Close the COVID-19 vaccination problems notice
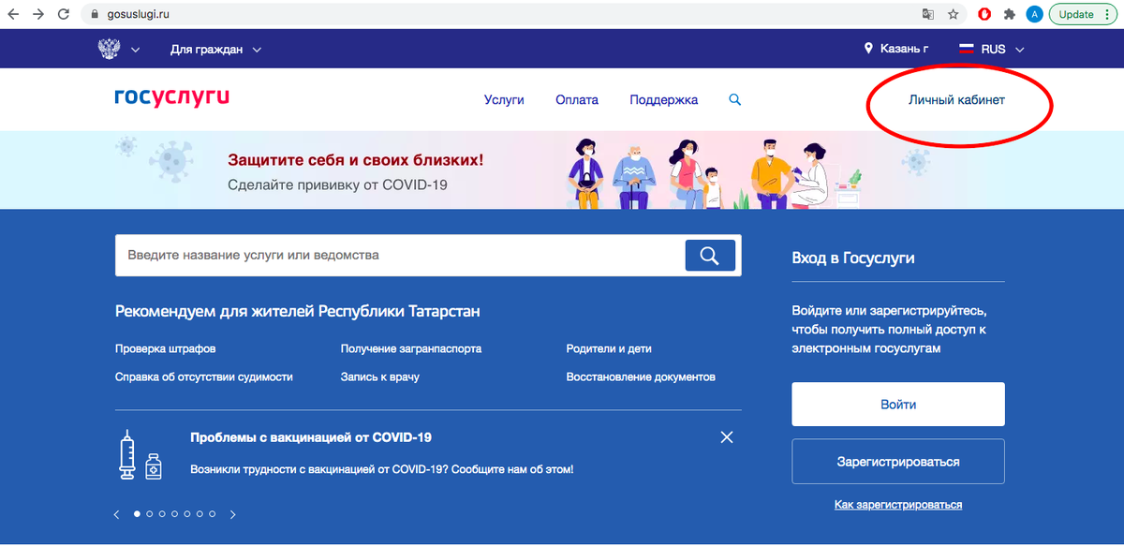Viewport: 1124px width, 546px height. click(x=727, y=437)
